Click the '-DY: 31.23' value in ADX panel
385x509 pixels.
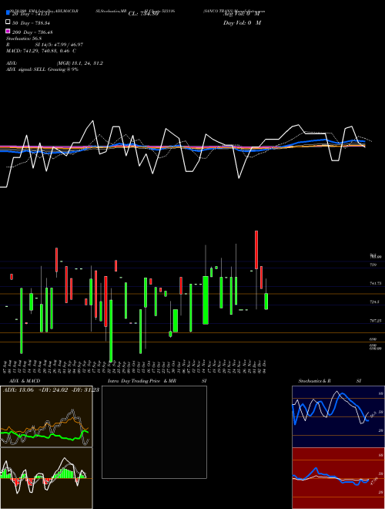tap(85, 390)
